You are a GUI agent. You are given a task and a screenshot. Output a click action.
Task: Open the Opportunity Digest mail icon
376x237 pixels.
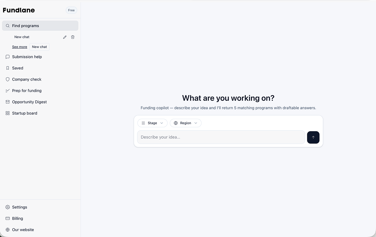point(7,102)
